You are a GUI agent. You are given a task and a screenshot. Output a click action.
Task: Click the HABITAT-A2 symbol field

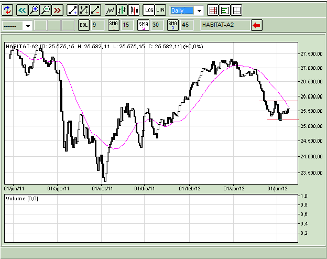click(225, 25)
